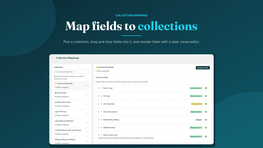Delete the Care Instructions field

[x=206, y=112]
